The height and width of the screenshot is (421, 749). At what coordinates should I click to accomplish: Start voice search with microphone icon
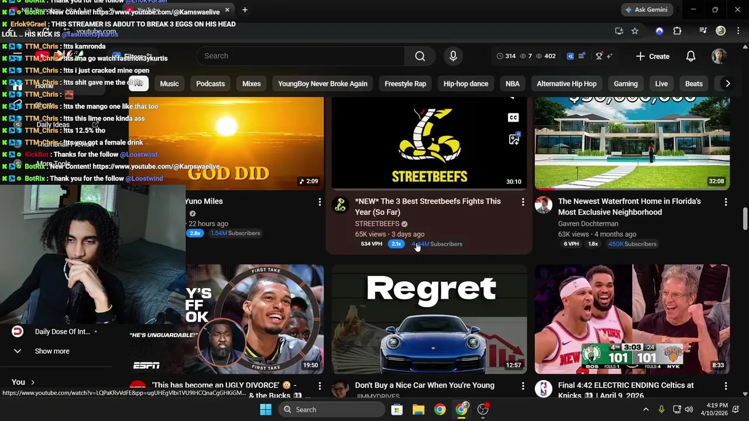(x=453, y=56)
